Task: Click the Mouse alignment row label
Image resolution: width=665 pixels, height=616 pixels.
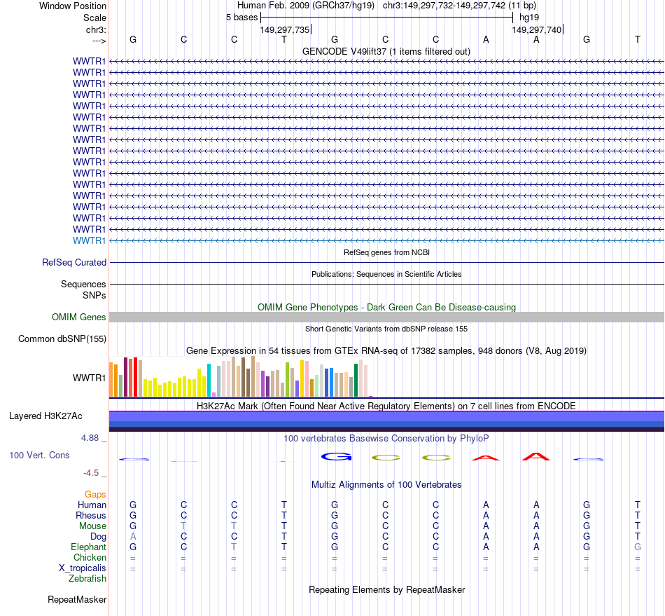Action: 92,526
